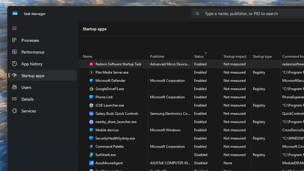Open App history in sidebar
The width and height of the screenshot is (304, 171).
coord(32,64)
